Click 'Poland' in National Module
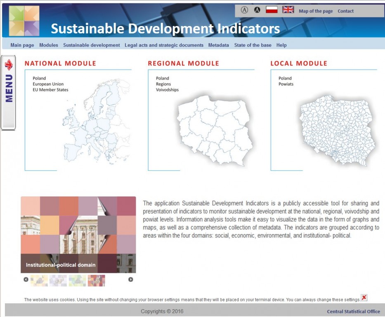This screenshot has height=317, width=385. (39, 78)
